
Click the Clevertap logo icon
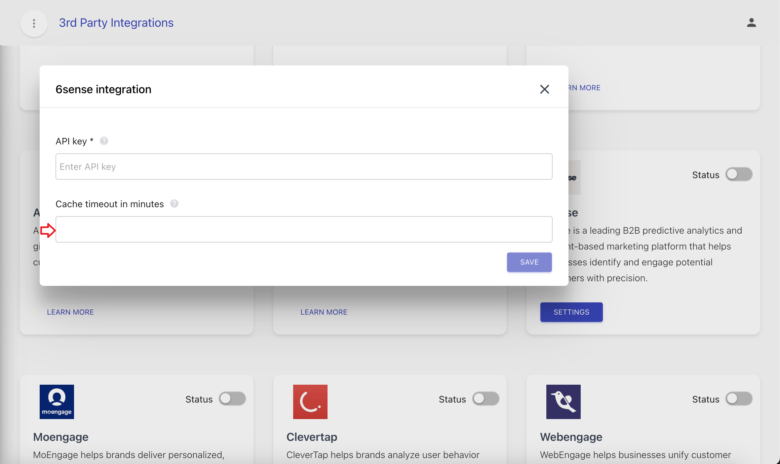coord(310,402)
